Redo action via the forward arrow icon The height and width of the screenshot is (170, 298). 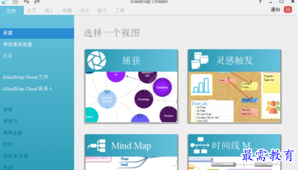click(x=37, y=2)
